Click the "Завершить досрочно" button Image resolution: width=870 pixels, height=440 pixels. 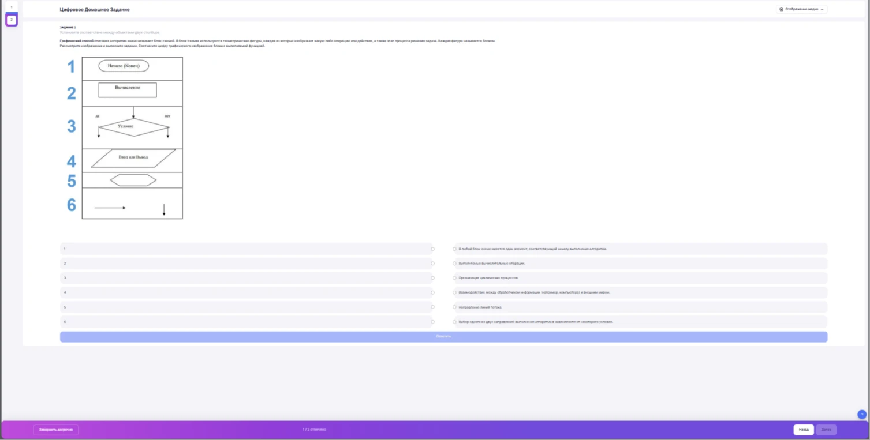[x=56, y=430]
